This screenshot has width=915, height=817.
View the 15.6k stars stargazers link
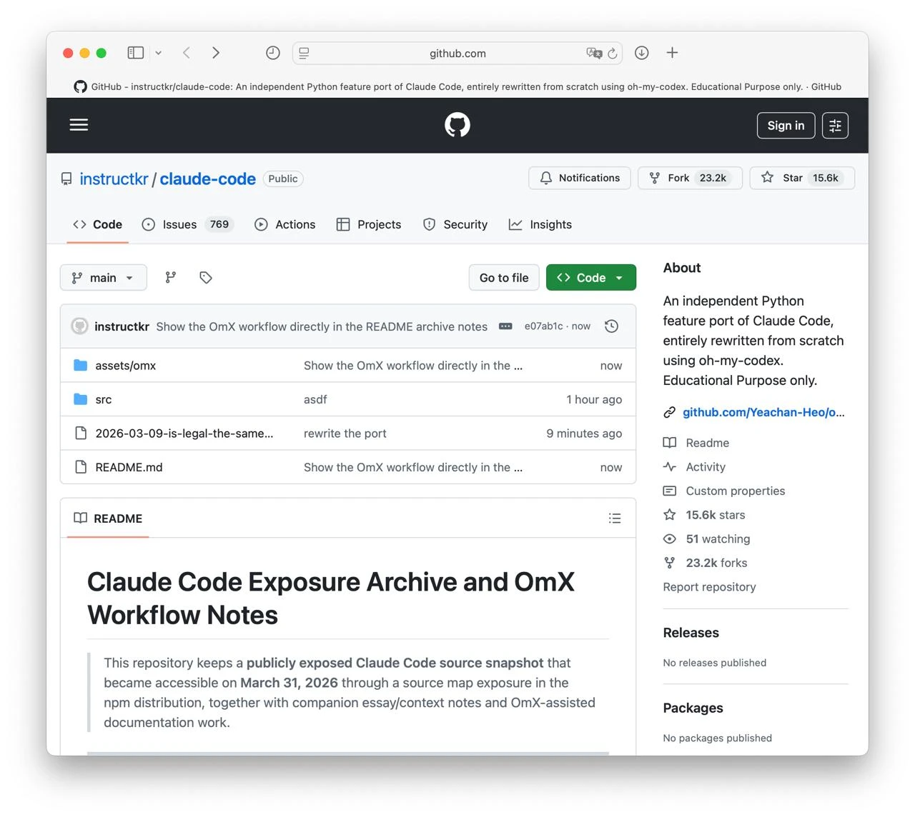pyautogui.click(x=704, y=515)
